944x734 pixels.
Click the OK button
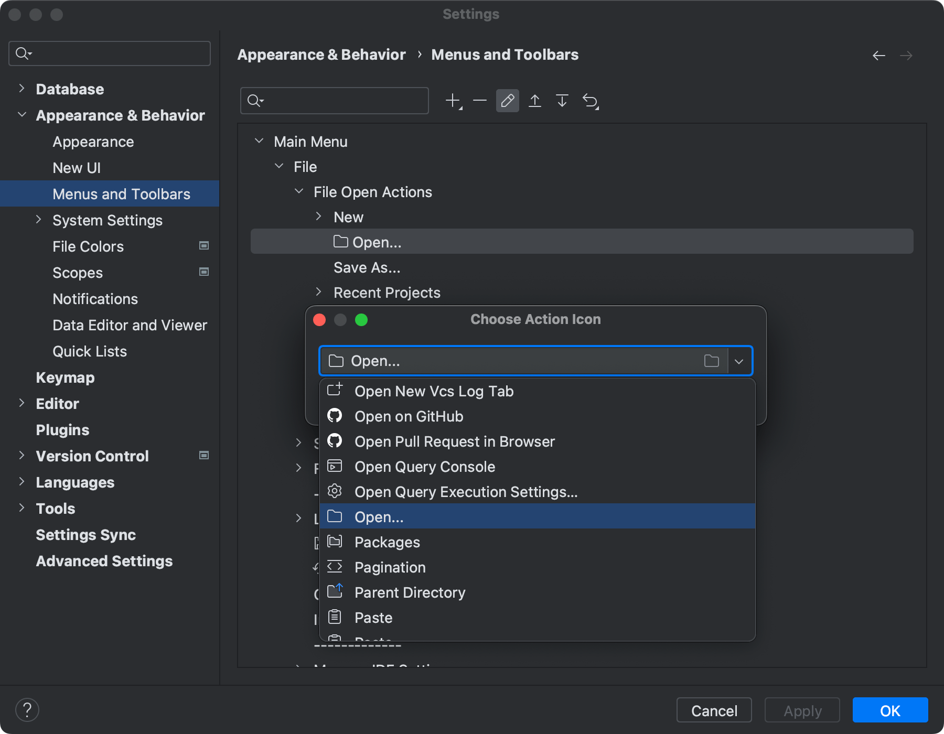click(890, 710)
